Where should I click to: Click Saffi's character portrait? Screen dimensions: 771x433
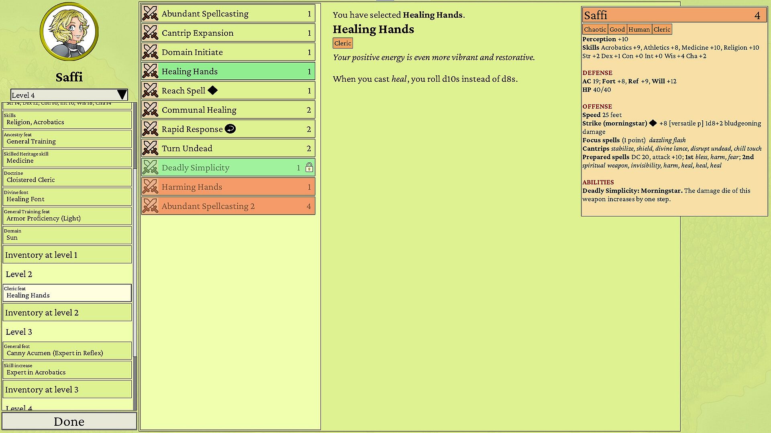tap(69, 32)
